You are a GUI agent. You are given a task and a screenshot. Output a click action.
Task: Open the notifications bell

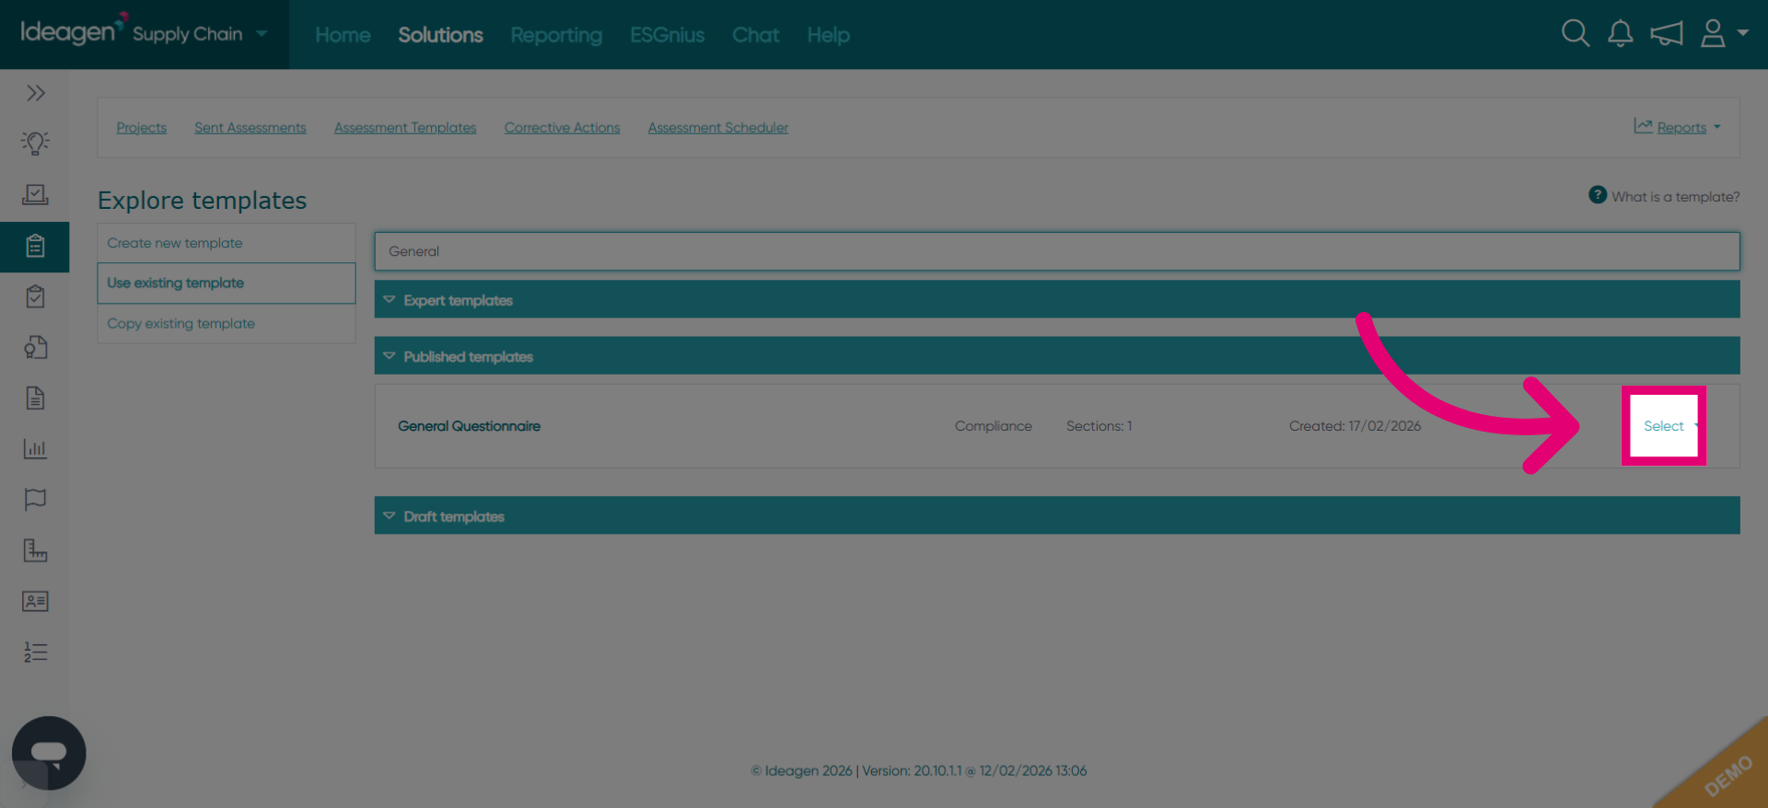[x=1621, y=34]
